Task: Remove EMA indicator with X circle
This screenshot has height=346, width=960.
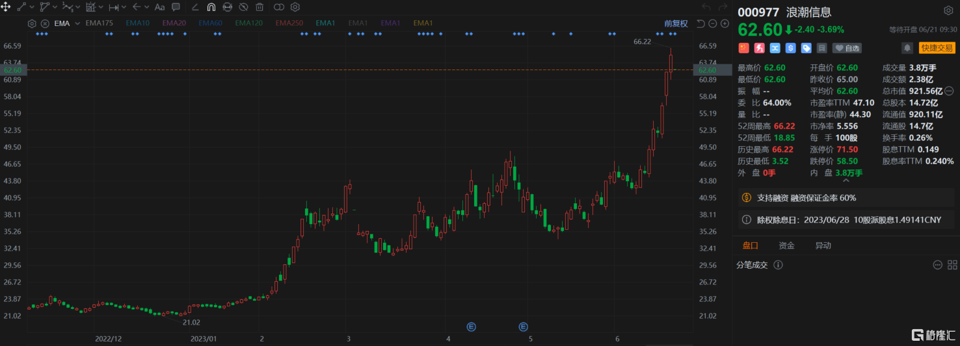Action: point(44,23)
